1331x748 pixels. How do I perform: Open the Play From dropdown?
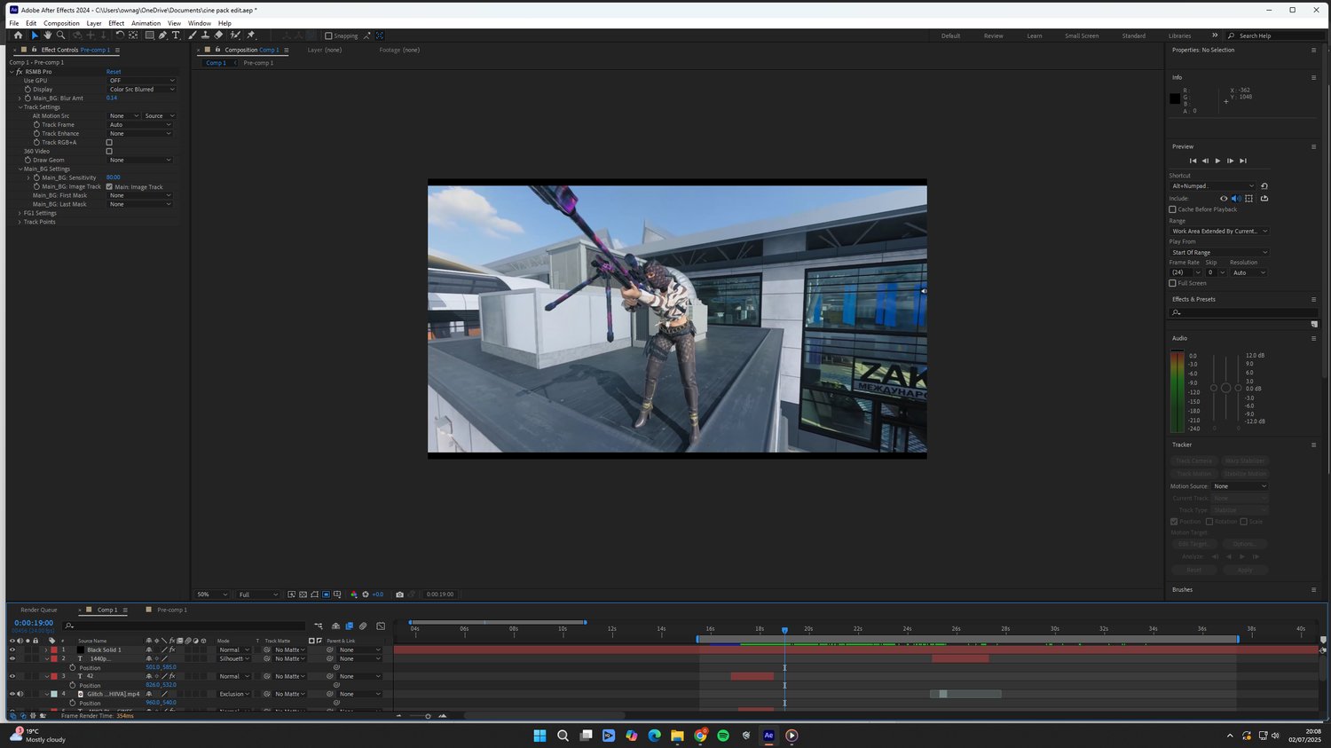click(x=1218, y=253)
